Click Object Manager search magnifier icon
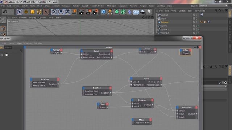232x130 pixels. 216,10
